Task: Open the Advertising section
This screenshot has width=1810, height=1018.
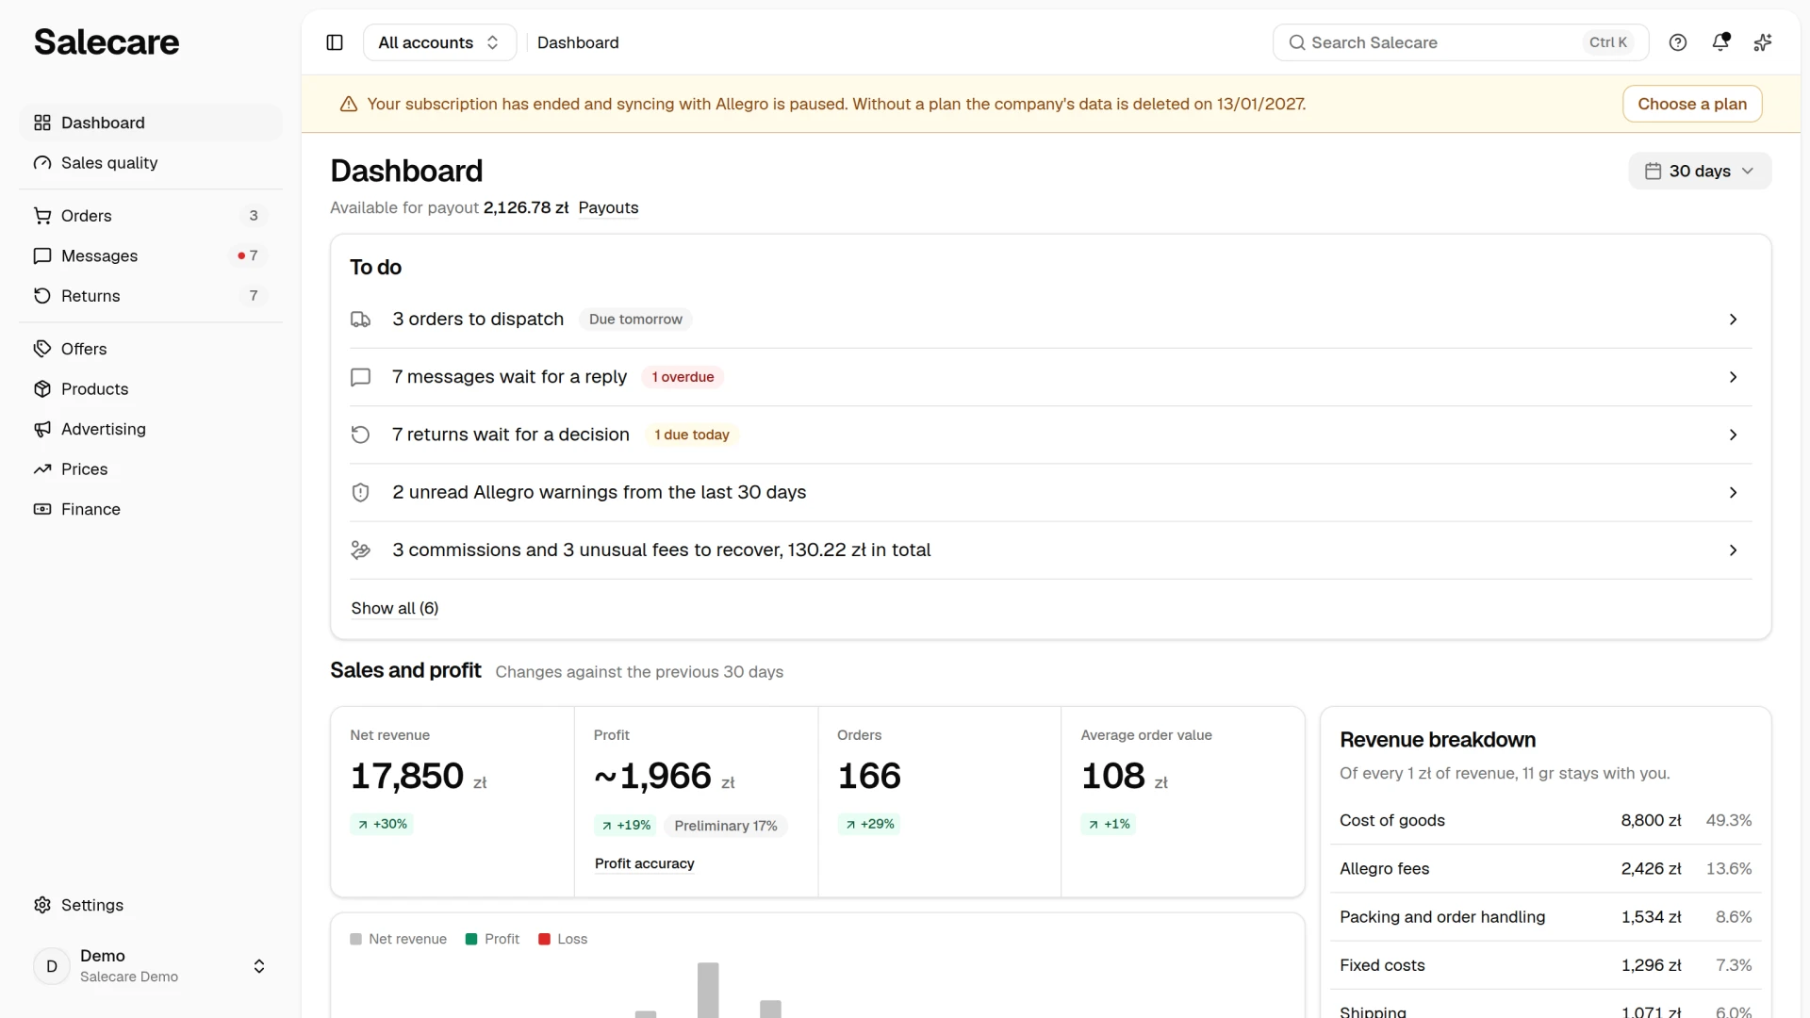Action: (x=151, y=429)
